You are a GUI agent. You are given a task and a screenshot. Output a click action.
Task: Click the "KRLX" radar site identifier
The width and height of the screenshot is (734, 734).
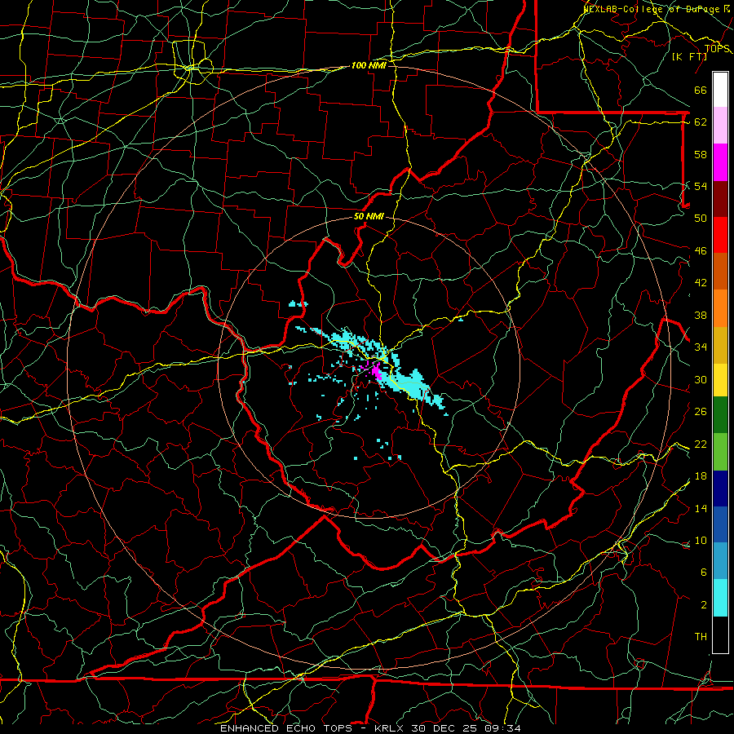tap(389, 728)
